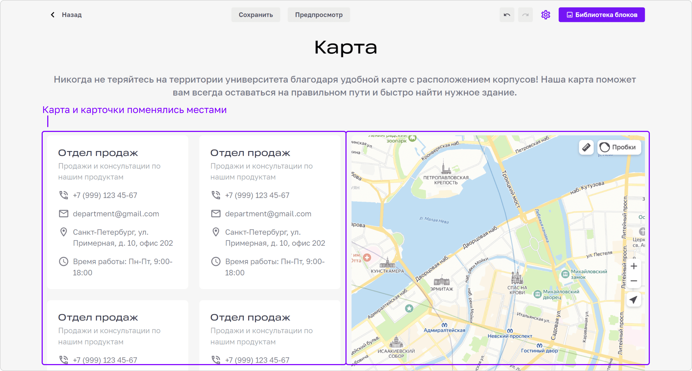Select Отдел продаж title in first card
Screen dimensions: 692x371
[x=98, y=153]
